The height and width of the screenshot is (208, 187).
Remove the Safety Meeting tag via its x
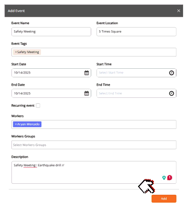point(16,52)
